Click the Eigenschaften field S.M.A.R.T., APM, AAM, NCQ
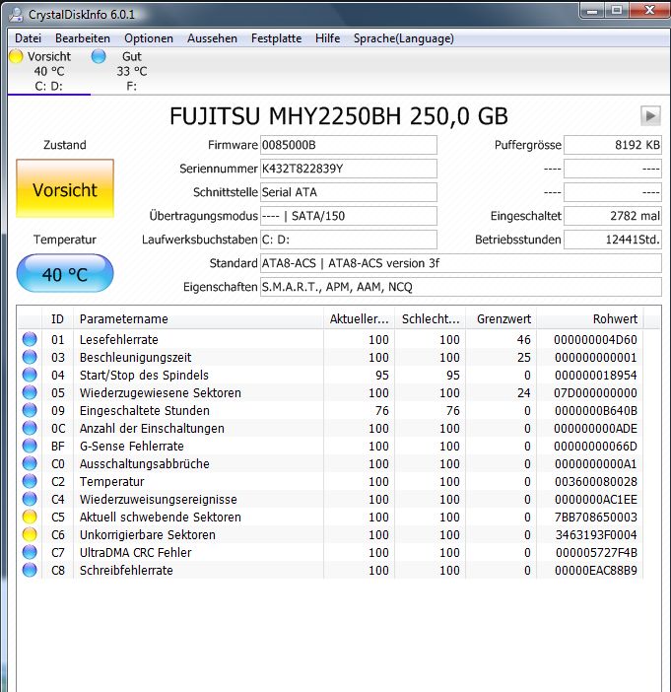This screenshot has width=671, height=692. pyautogui.click(x=461, y=287)
